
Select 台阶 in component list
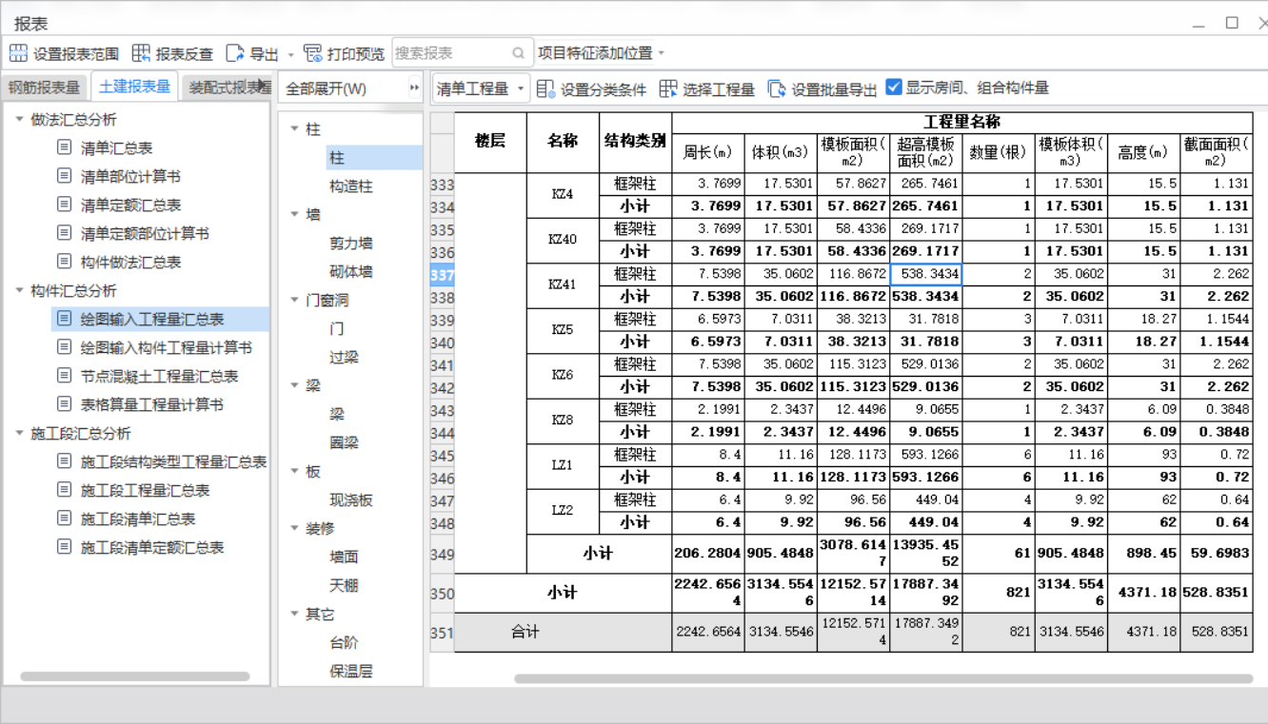click(344, 643)
